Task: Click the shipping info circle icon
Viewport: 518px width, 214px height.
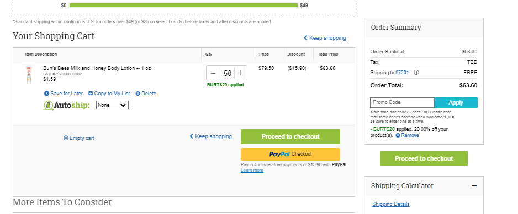Action: pos(416,73)
